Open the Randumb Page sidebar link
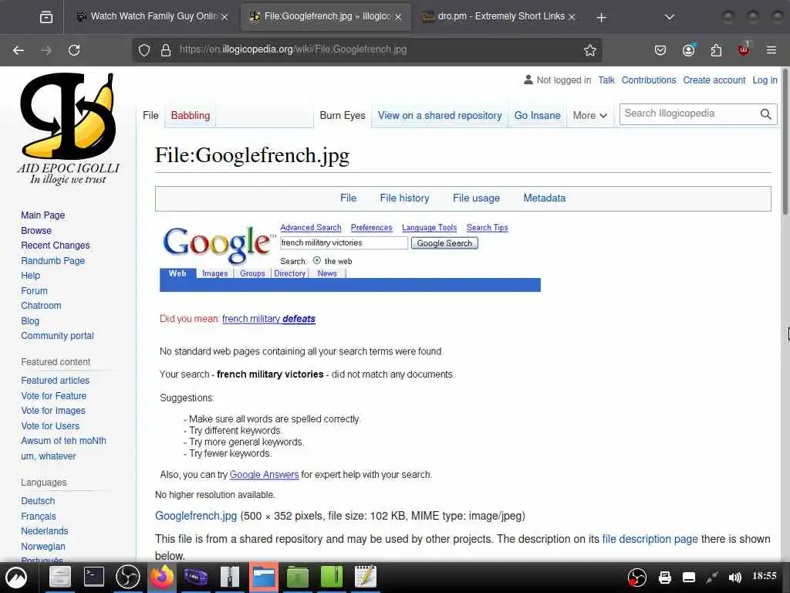This screenshot has height=593, width=790. click(x=53, y=261)
